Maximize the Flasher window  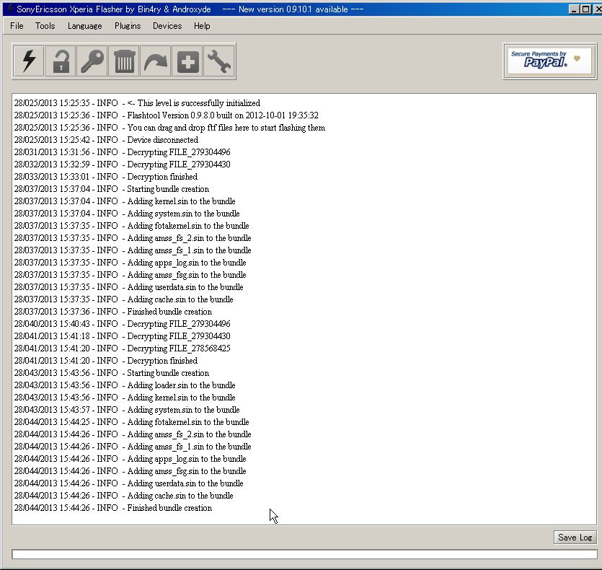[586, 9]
